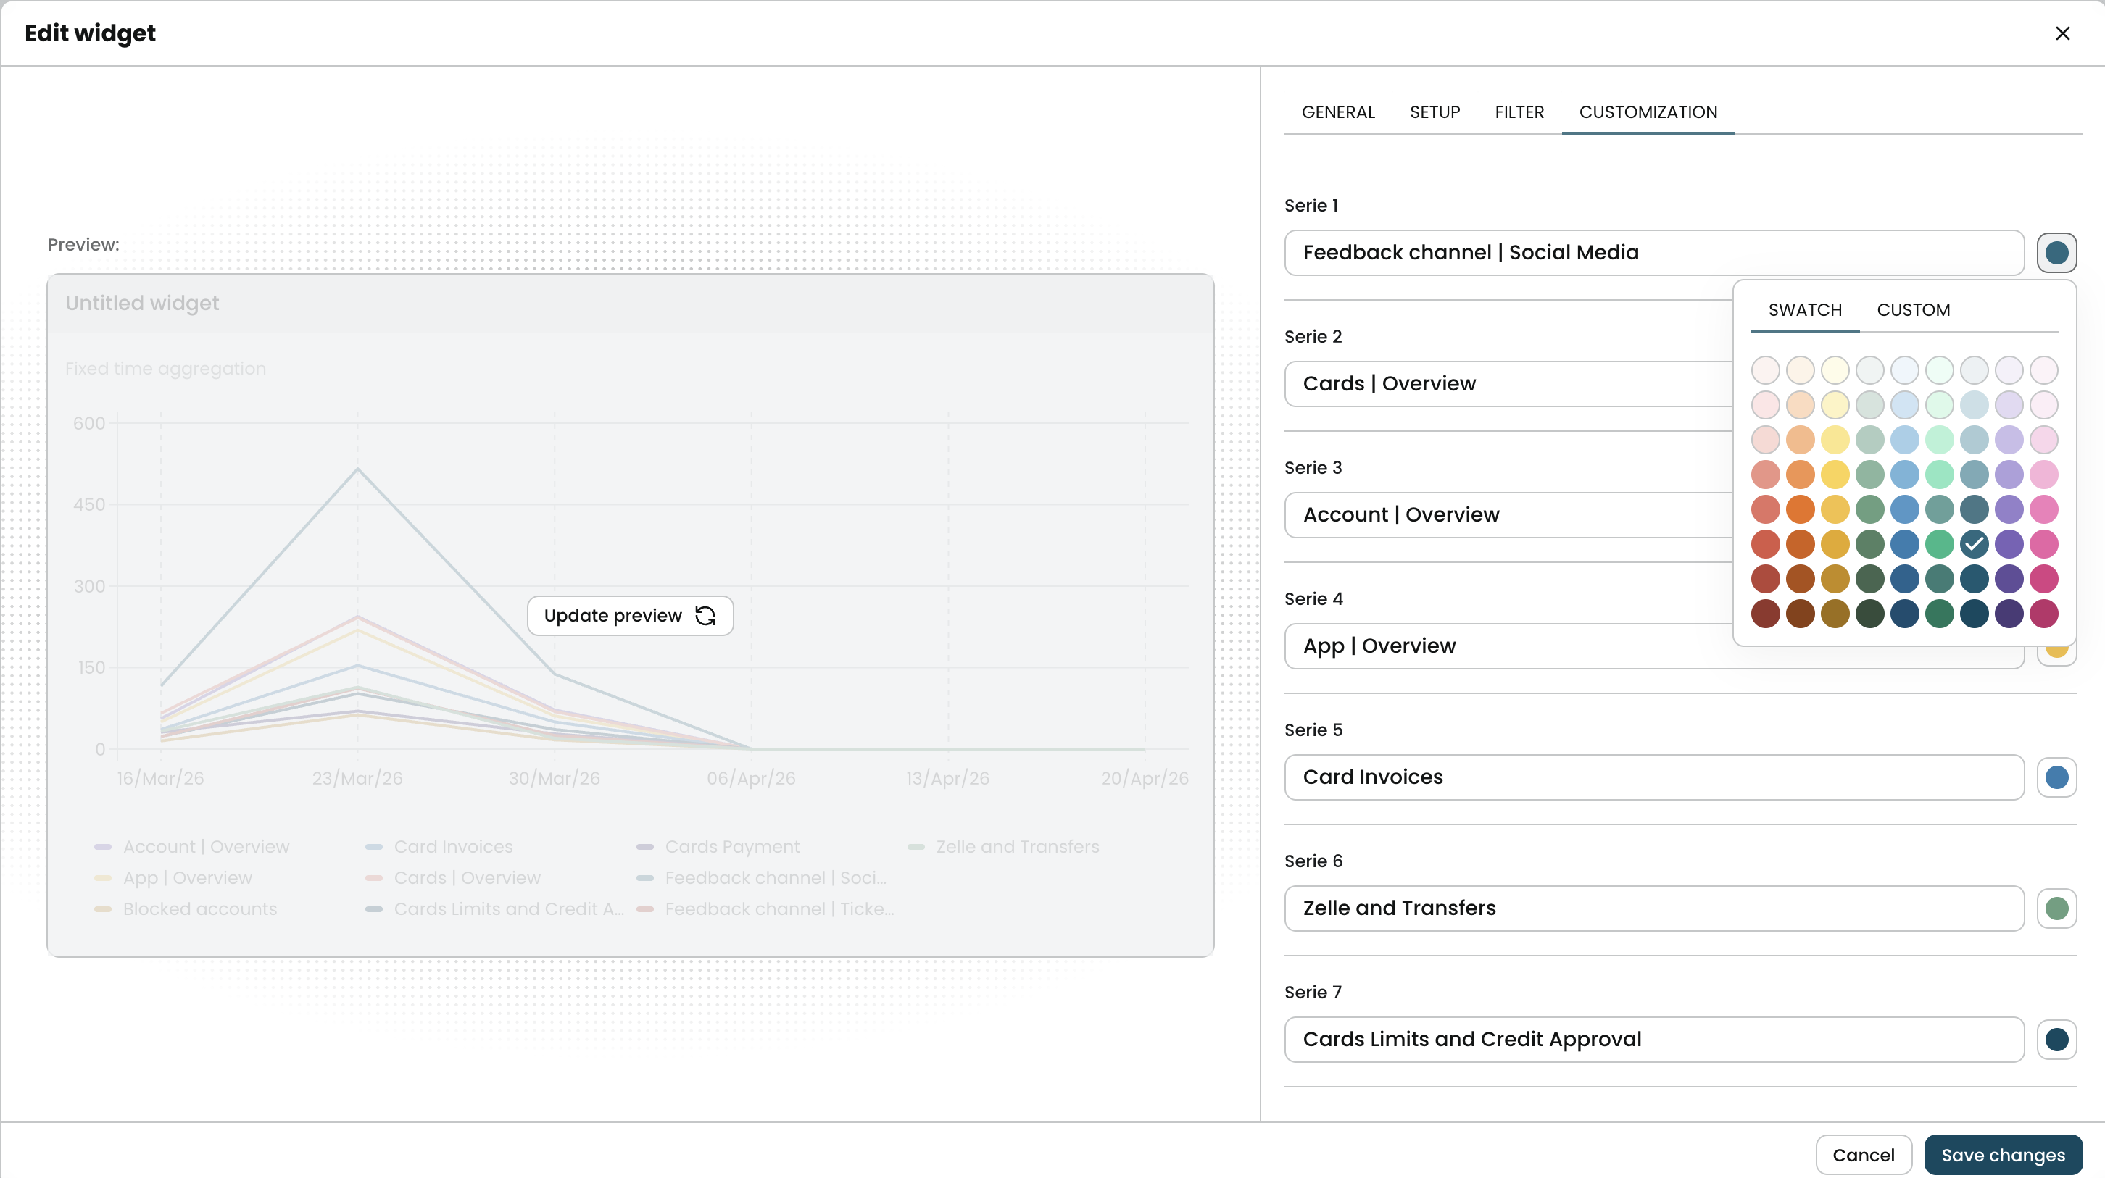Pick the darkest magenta swatch in bottom row
Viewport: 2105px width, 1178px height.
2043,614
